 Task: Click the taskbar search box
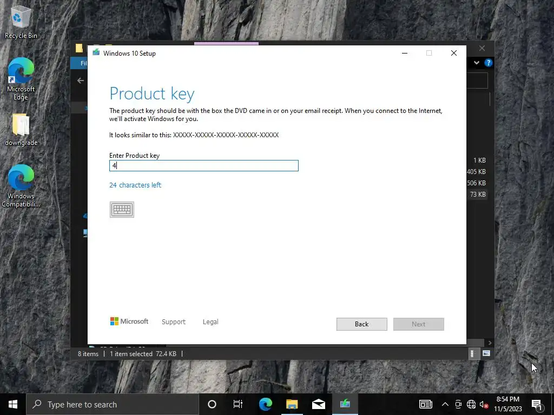(x=113, y=404)
